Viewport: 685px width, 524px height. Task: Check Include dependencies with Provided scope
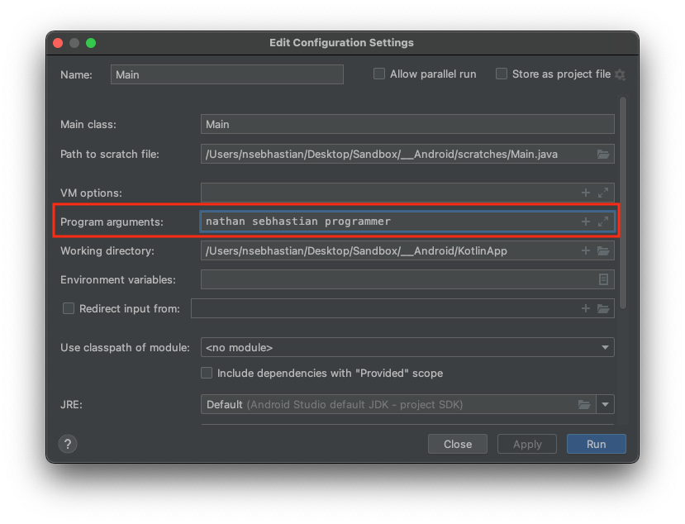[207, 373]
